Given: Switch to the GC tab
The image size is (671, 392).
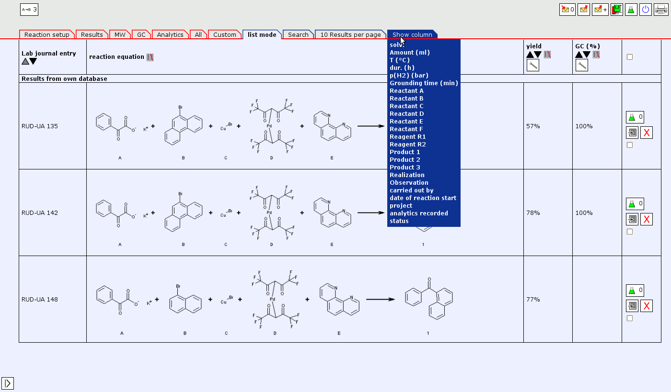Looking at the screenshot, I should 141,34.
